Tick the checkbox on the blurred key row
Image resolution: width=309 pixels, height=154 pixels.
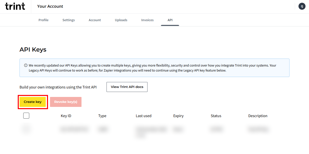click(x=26, y=129)
